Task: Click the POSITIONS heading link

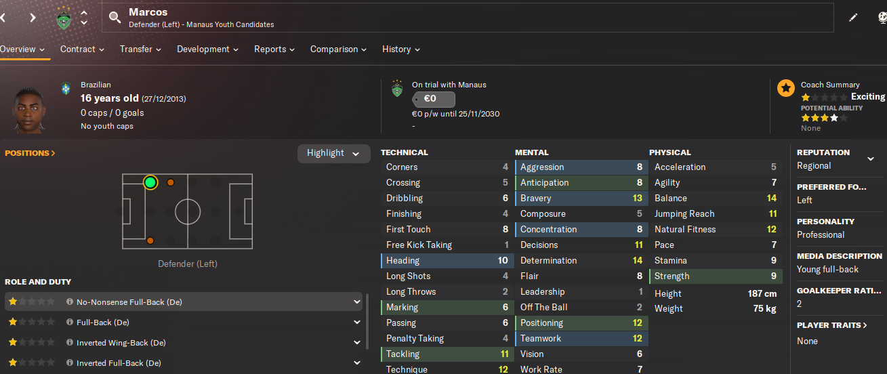Action: (30, 153)
